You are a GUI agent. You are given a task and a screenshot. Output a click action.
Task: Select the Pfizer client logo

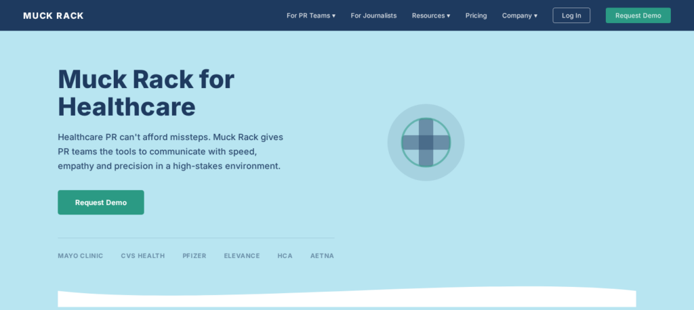click(x=194, y=256)
